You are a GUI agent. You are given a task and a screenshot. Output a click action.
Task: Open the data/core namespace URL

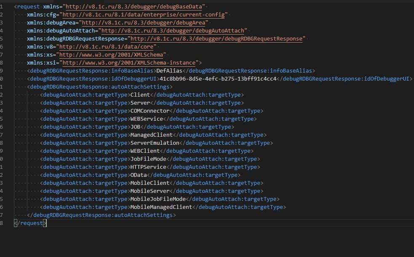tap(106, 46)
